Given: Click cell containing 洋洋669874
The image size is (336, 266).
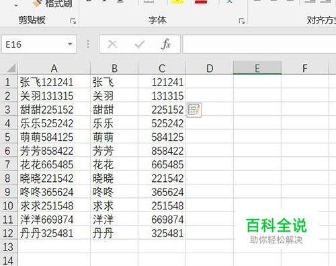Looking at the screenshot, I should [54, 220].
